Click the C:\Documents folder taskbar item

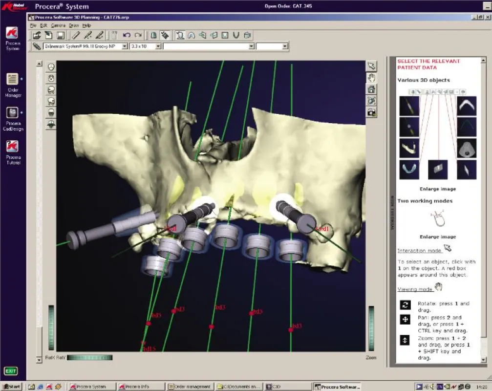239,387
